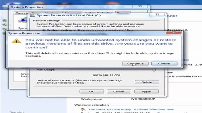Click the 100% (48.92 GB) usage text
Screen dimensions: 202x113
[x=106, y=75]
